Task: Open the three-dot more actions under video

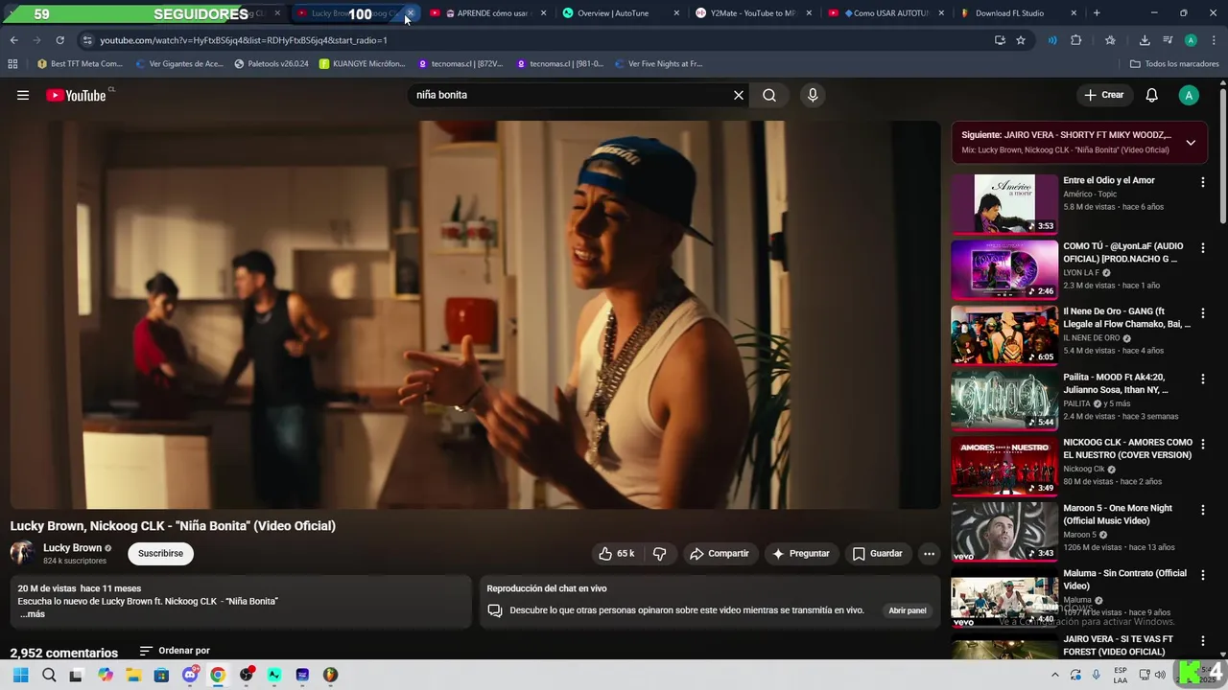Action: (x=929, y=553)
